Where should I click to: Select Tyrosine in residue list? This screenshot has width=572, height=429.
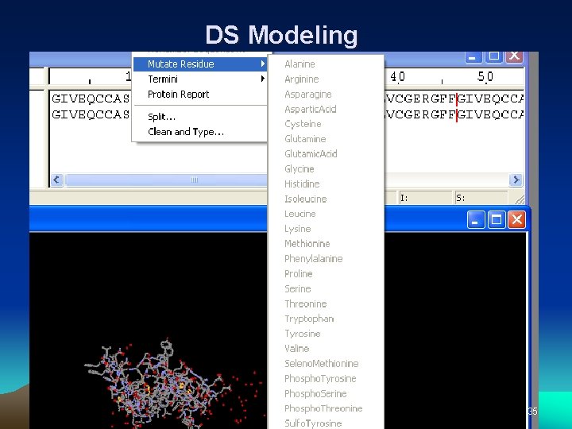pos(303,334)
